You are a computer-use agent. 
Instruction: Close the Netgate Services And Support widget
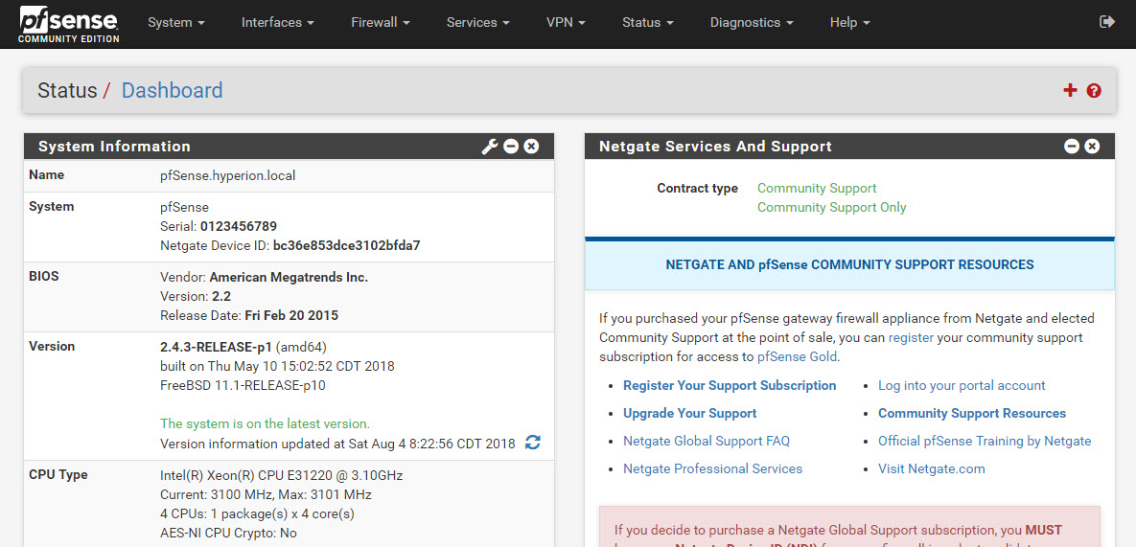click(1092, 147)
